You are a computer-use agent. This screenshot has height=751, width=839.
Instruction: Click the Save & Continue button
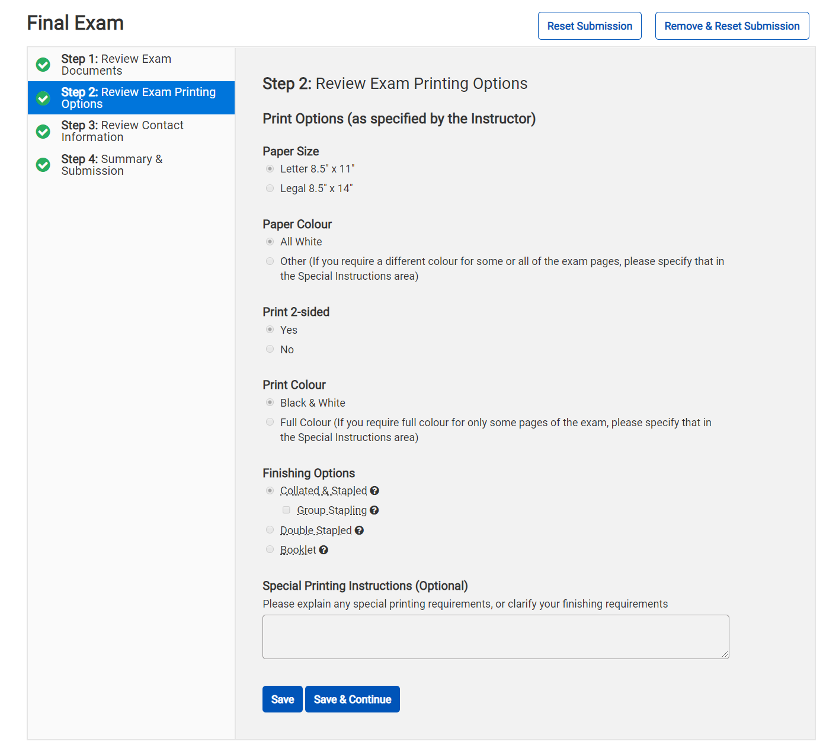pos(353,699)
